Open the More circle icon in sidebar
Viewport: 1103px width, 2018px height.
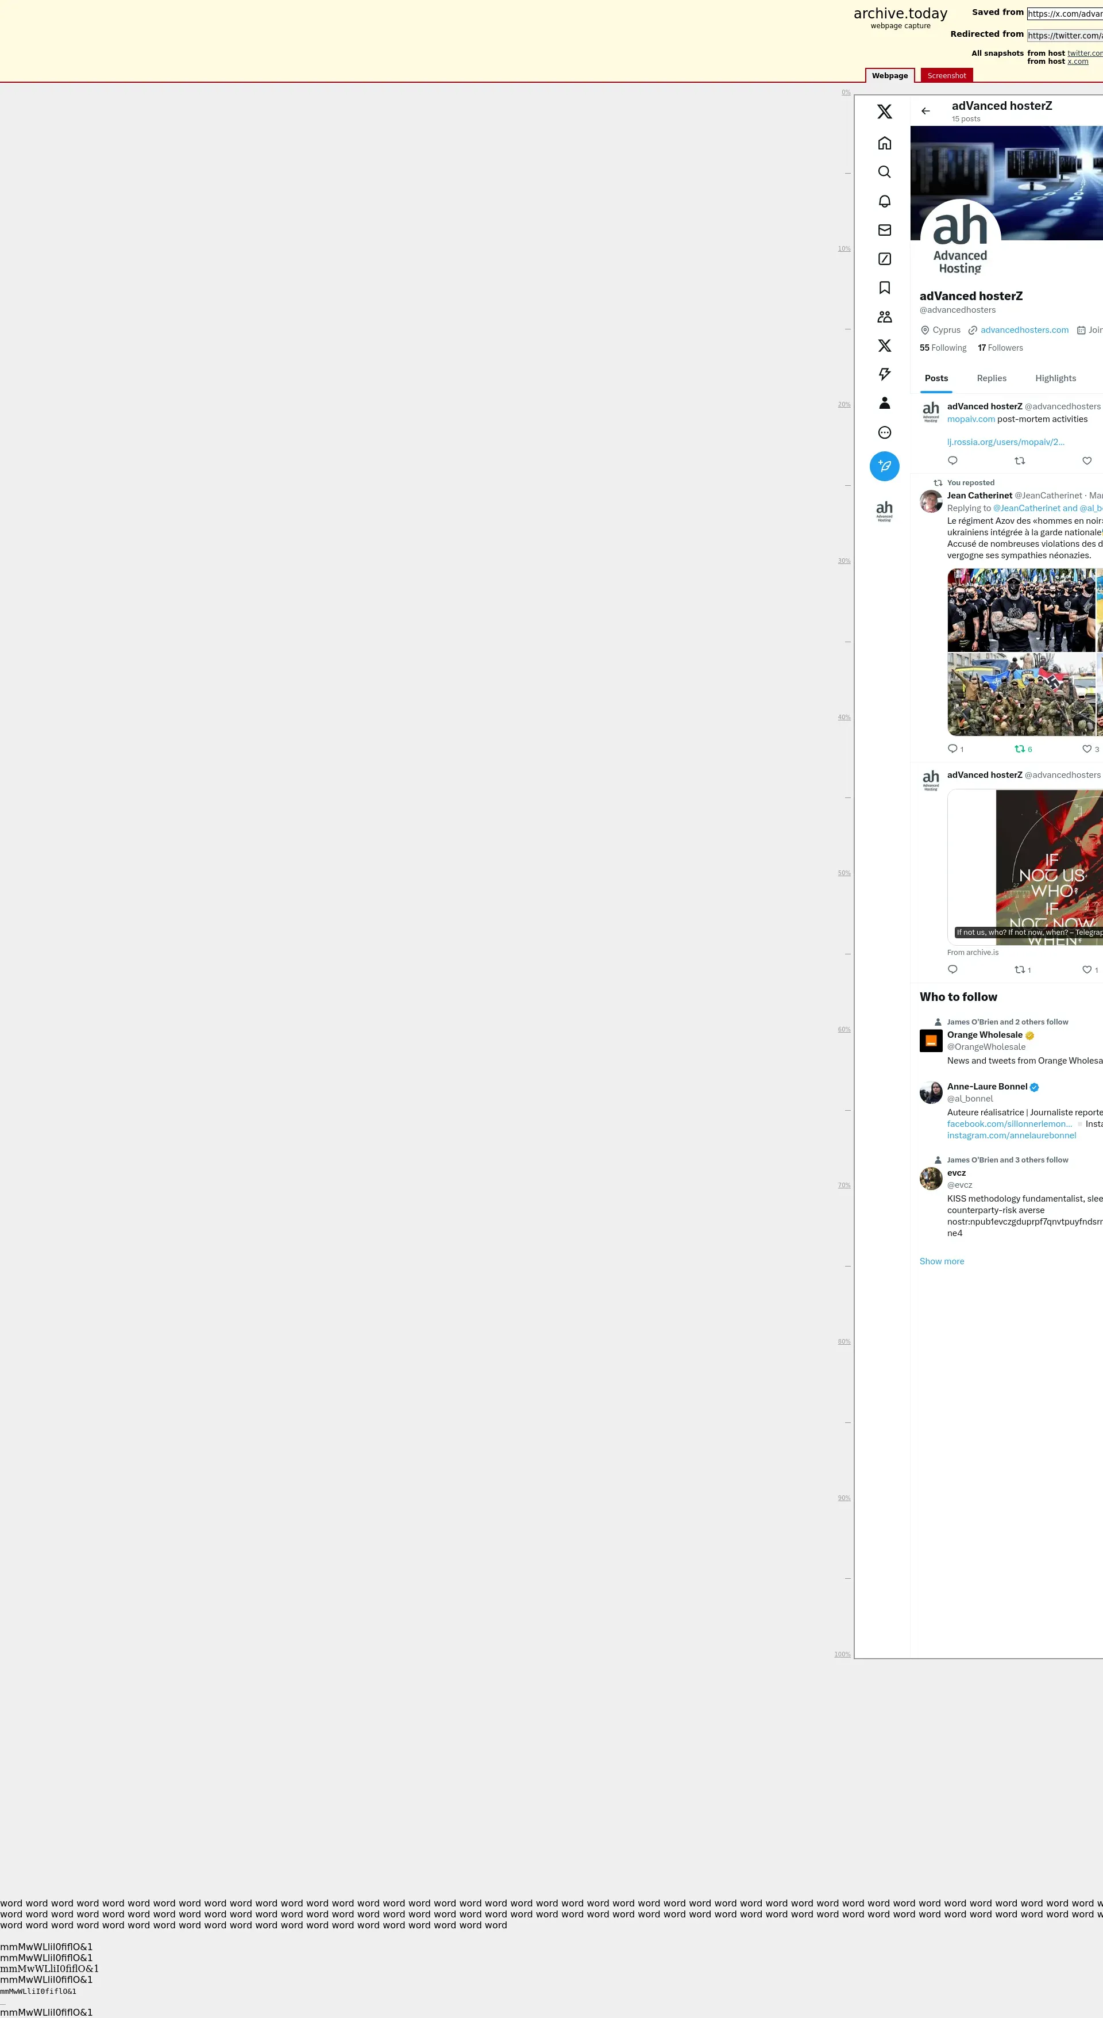884,432
